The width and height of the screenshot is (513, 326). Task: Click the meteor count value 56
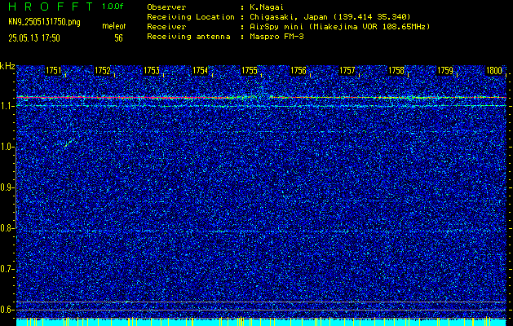[x=118, y=38]
